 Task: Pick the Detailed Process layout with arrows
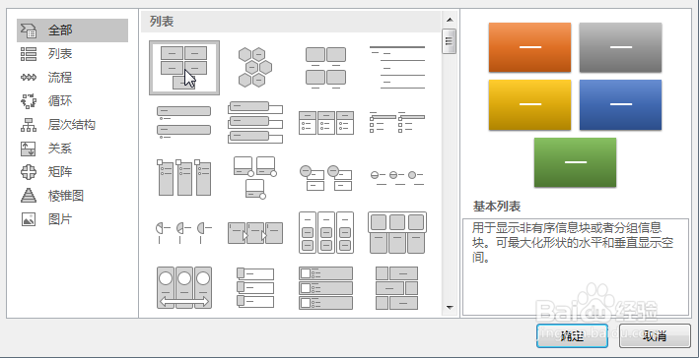pyautogui.click(x=255, y=232)
